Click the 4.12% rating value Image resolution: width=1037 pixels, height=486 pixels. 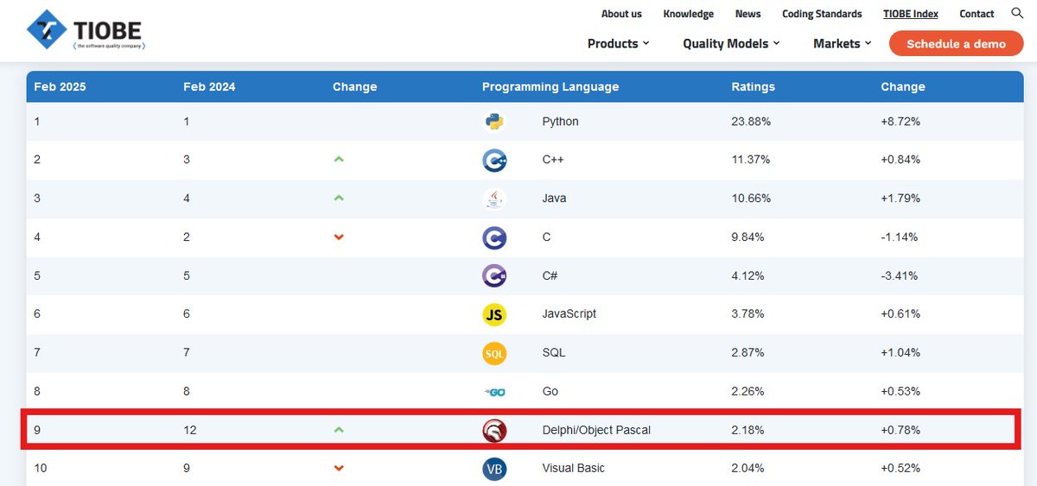coord(748,275)
